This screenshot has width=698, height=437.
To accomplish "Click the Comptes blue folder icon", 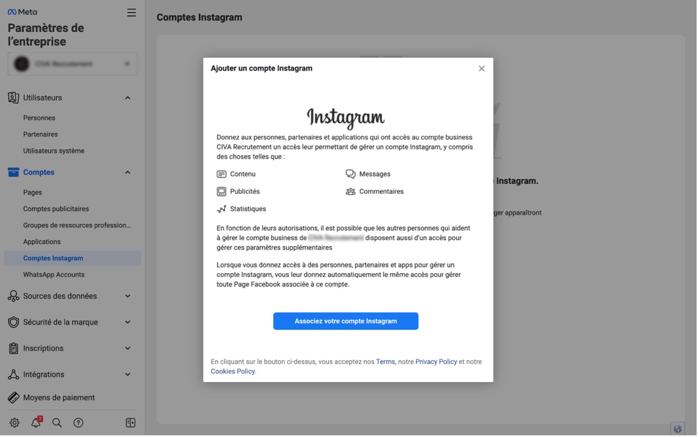I will coord(13,172).
